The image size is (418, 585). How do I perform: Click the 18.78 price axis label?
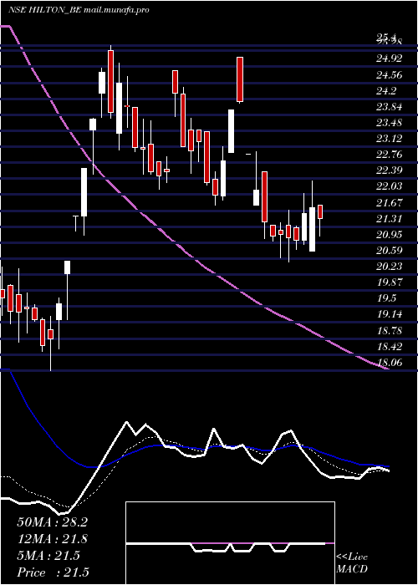[x=389, y=330]
